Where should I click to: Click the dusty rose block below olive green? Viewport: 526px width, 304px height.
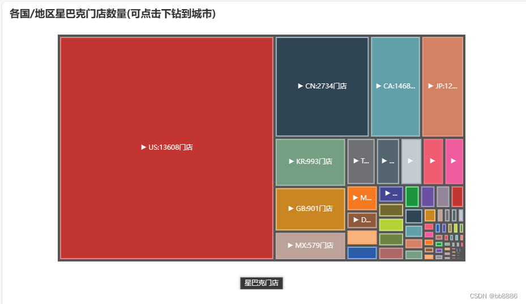391,254
